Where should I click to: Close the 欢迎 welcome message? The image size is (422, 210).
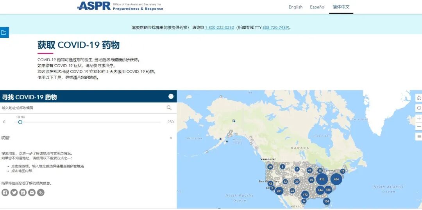click(171, 138)
